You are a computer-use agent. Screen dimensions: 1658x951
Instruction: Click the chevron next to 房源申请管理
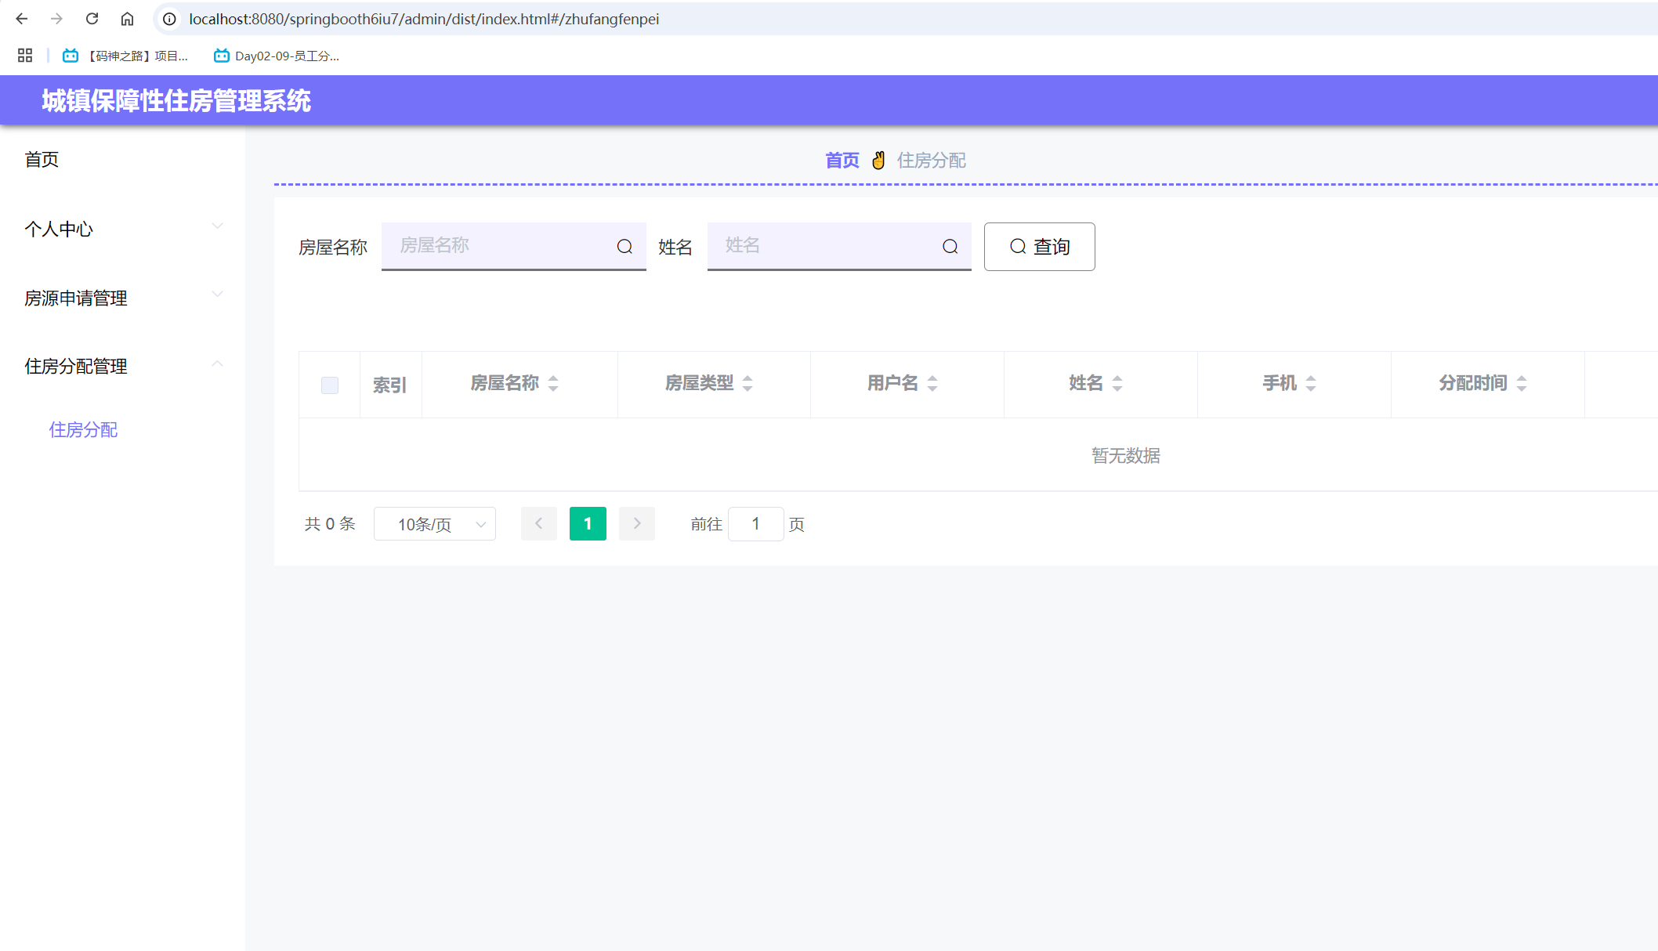coord(218,295)
